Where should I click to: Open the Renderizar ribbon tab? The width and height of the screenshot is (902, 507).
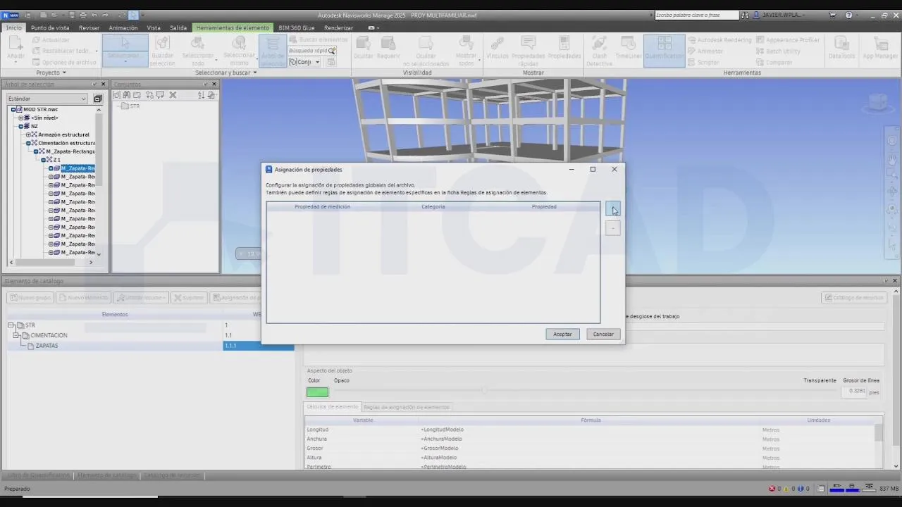(339, 28)
